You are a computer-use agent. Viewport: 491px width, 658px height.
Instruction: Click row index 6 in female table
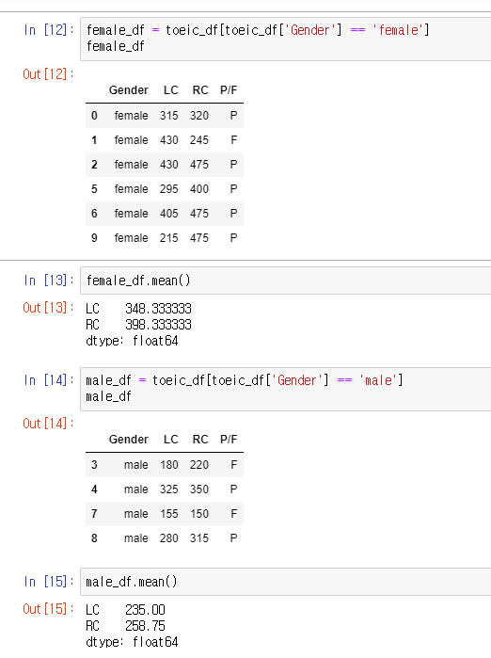[94, 214]
